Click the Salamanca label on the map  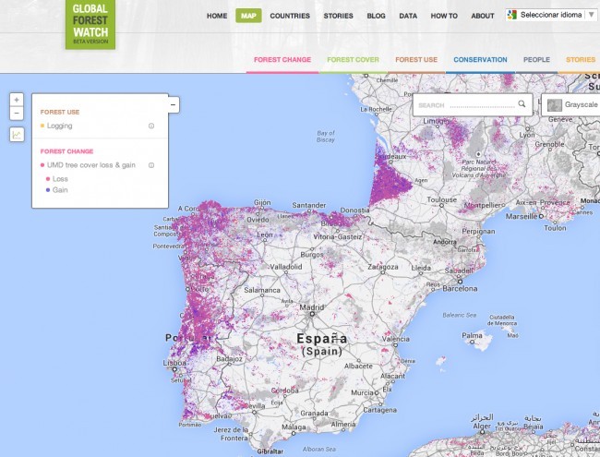coord(262,290)
